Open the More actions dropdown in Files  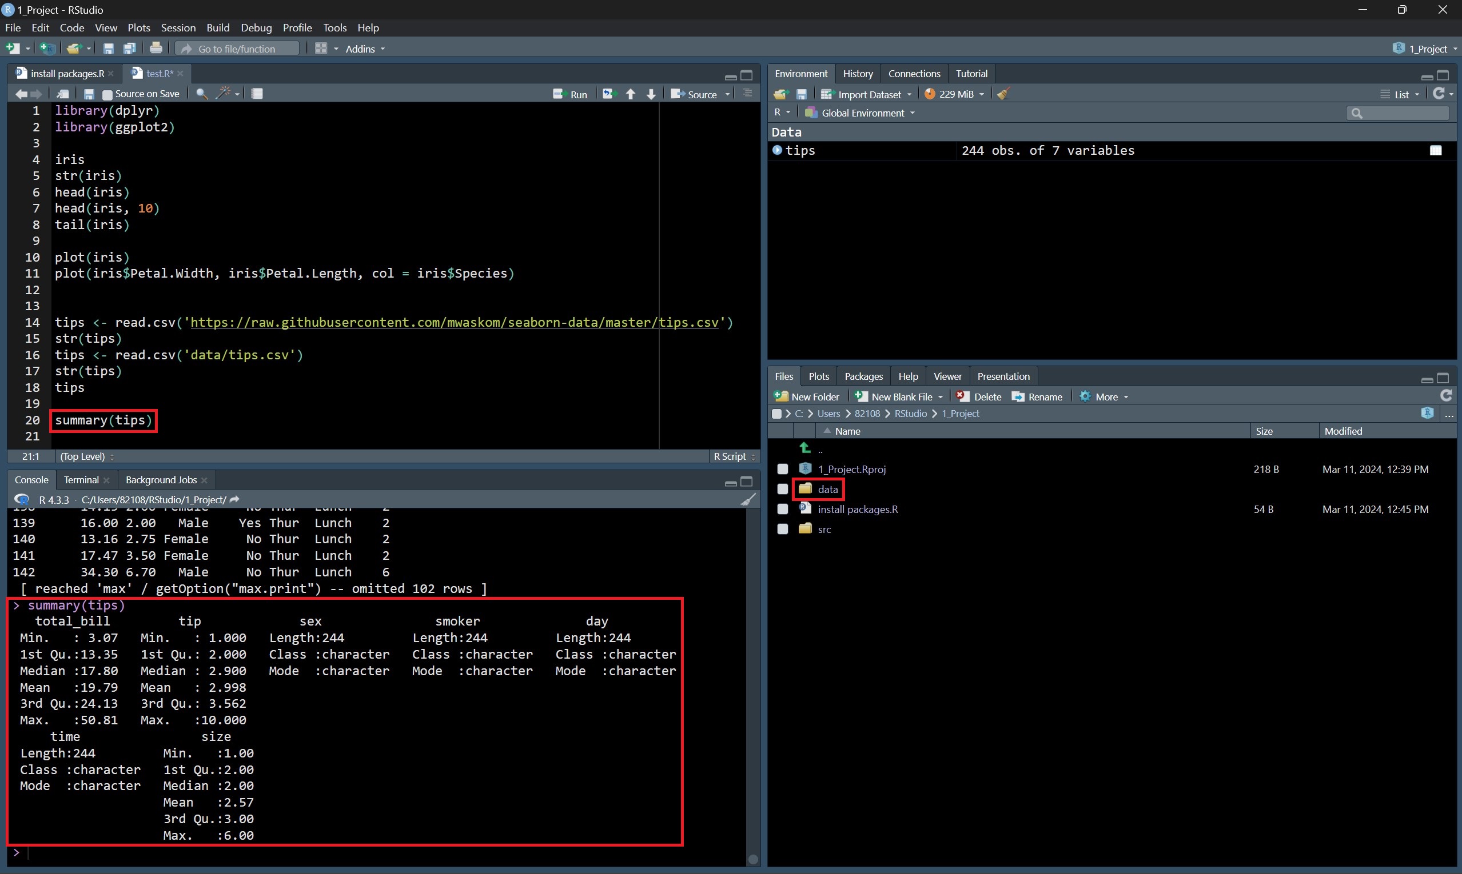click(1105, 397)
